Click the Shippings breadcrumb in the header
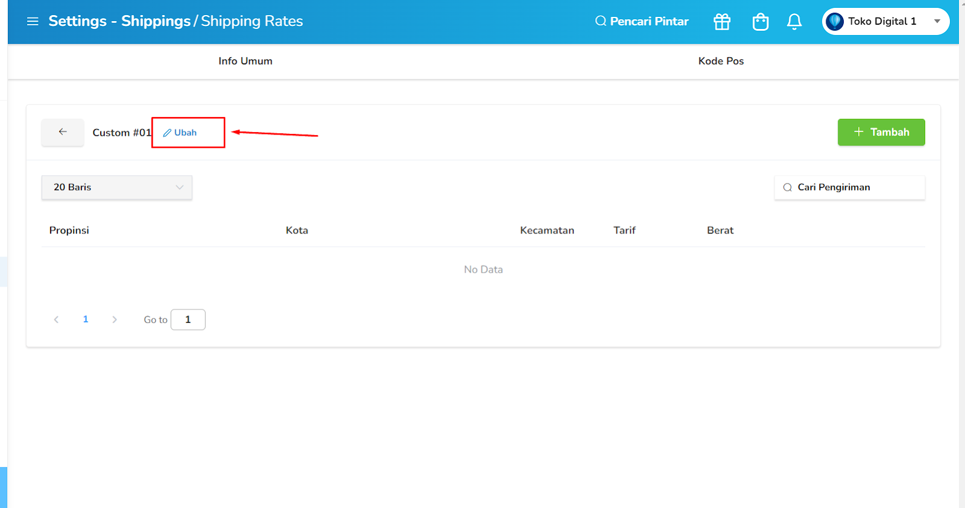Screen dimensions: 965x508 click(156, 21)
